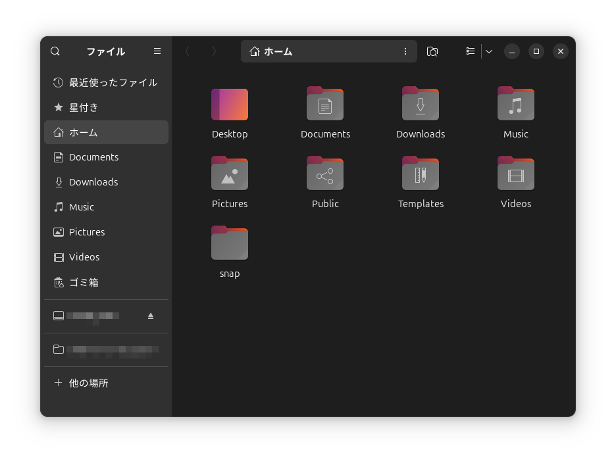Viewport: 616px width, 461px height.
Task: Click the 'Templates' folder name label
Action: coord(421,204)
